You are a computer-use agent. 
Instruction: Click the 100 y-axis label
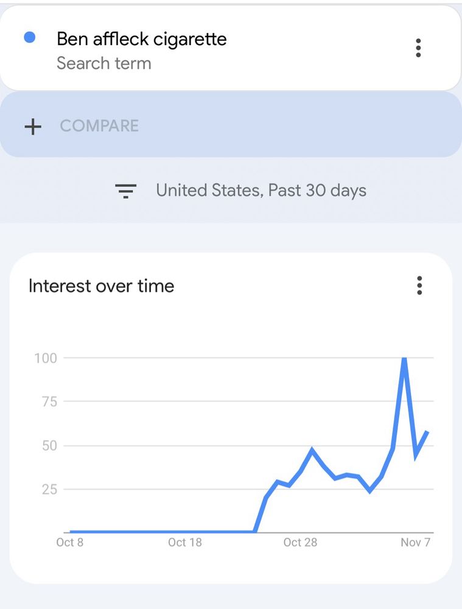[45, 358]
